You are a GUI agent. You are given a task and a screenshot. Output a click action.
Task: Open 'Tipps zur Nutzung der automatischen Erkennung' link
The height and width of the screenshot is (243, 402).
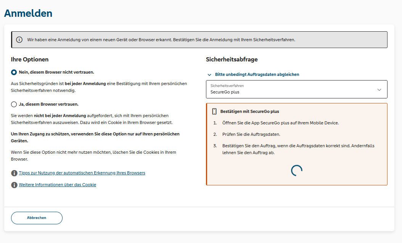(82, 173)
